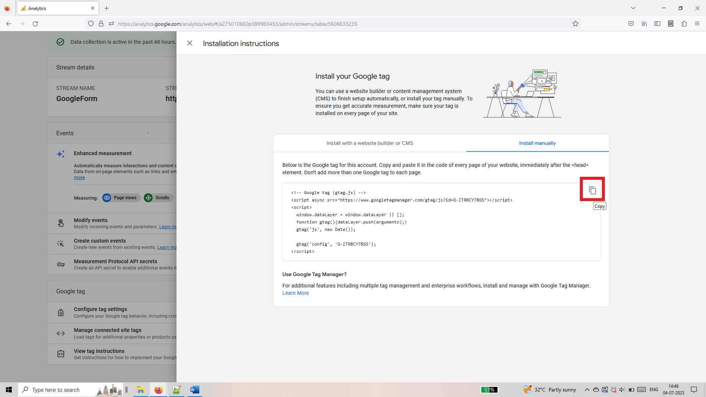This screenshot has height=397, width=706.
Task: Open Measurement Protocol API secrets row
Action: (x=112, y=264)
